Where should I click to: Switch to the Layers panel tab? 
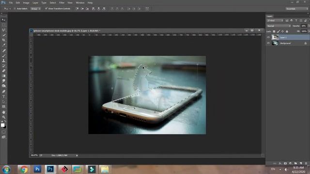tap(269, 16)
